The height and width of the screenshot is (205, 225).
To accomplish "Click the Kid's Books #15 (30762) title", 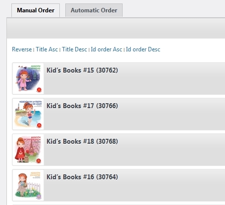I will tap(82, 70).
